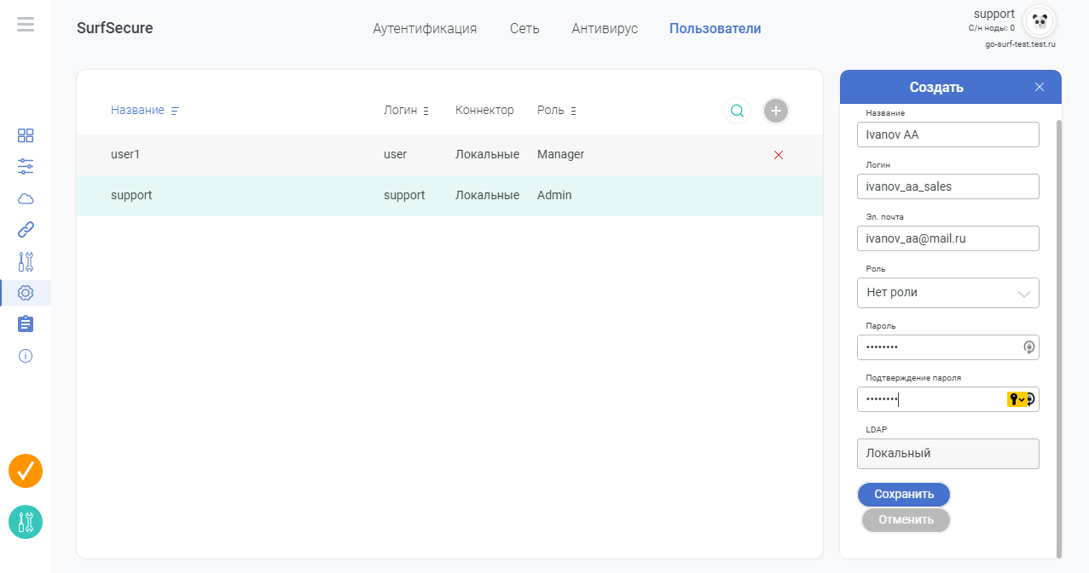Click the Название field containing Ivanov AA
This screenshot has height=573, width=1089.
pyautogui.click(x=948, y=135)
